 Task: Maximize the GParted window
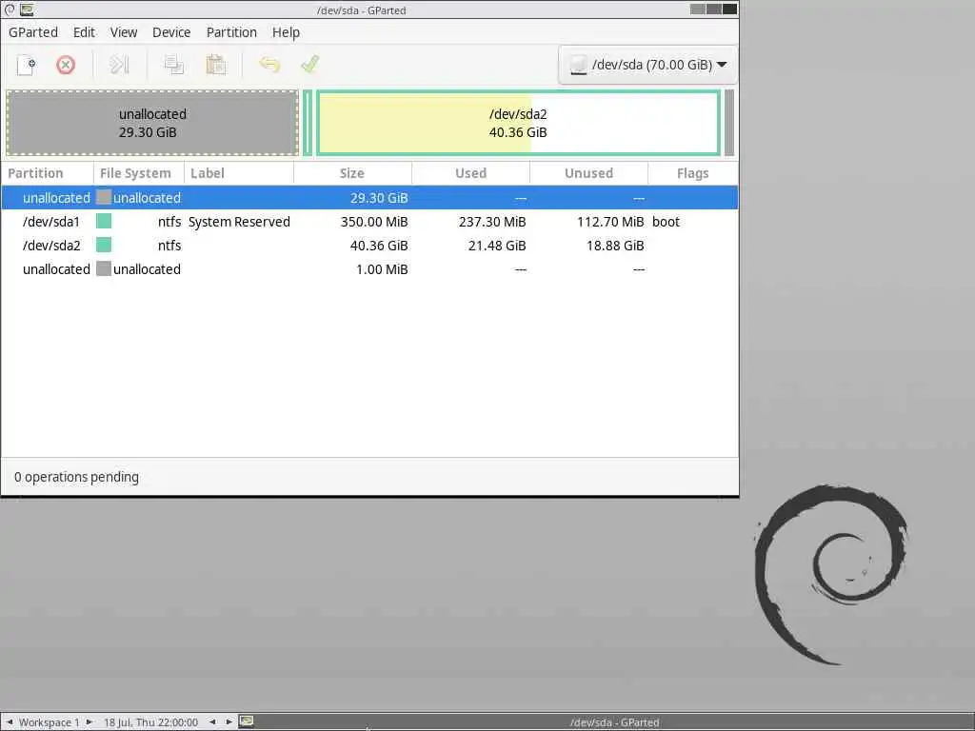point(714,9)
